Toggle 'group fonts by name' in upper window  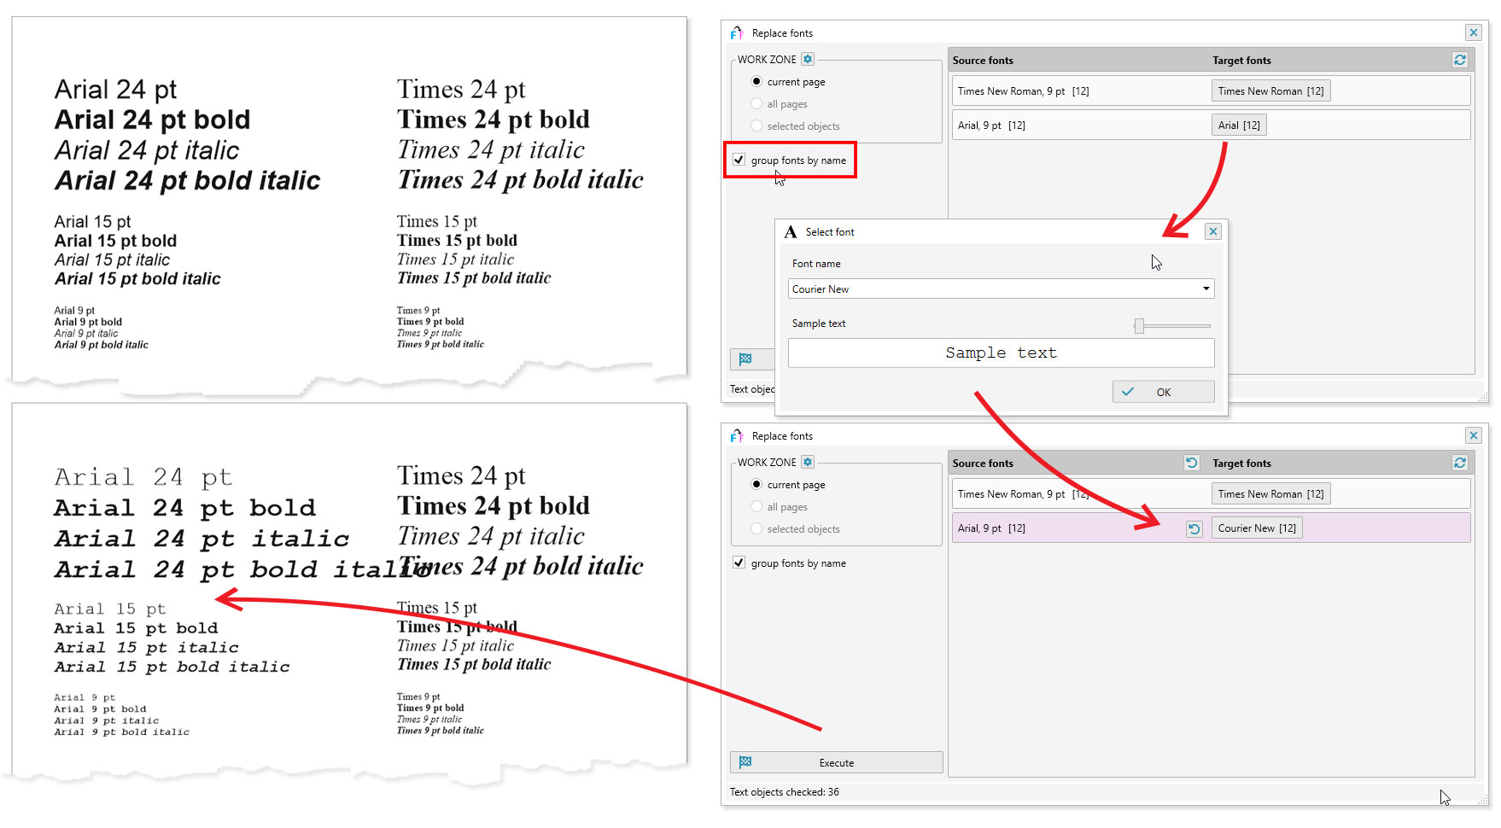coord(739,160)
